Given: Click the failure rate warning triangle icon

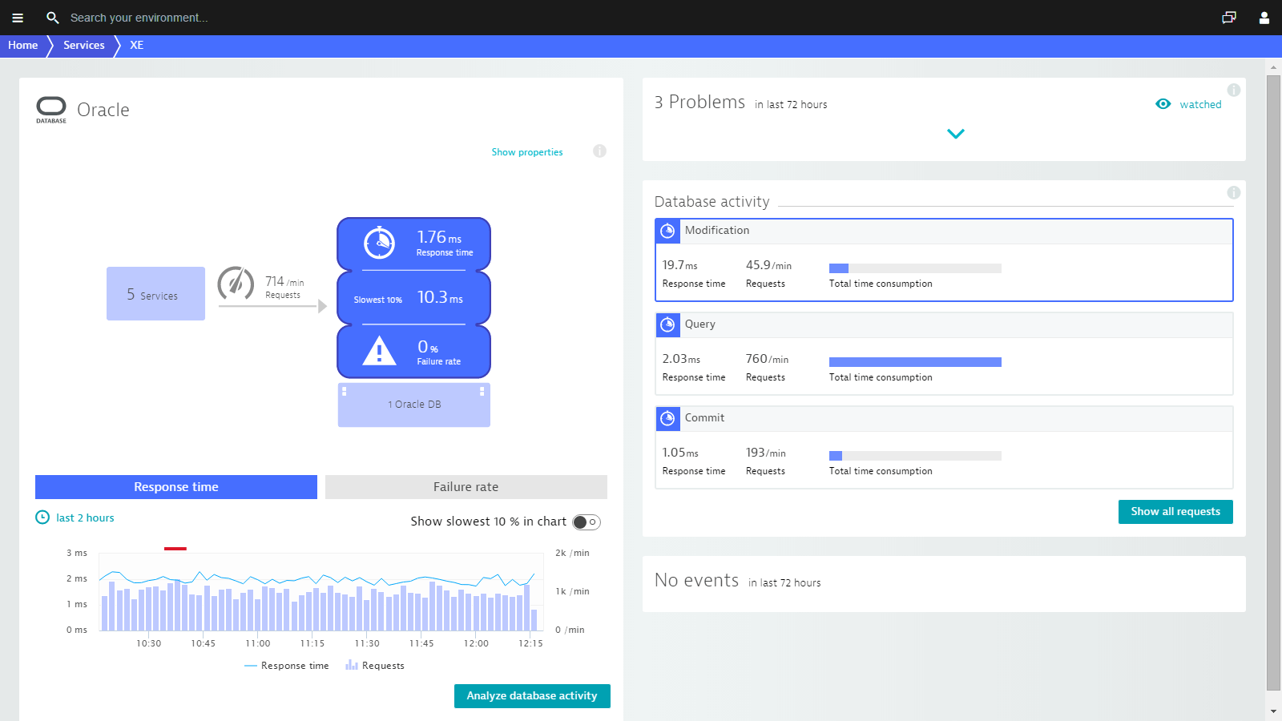Looking at the screenshot, I should [x=380, y=351].
